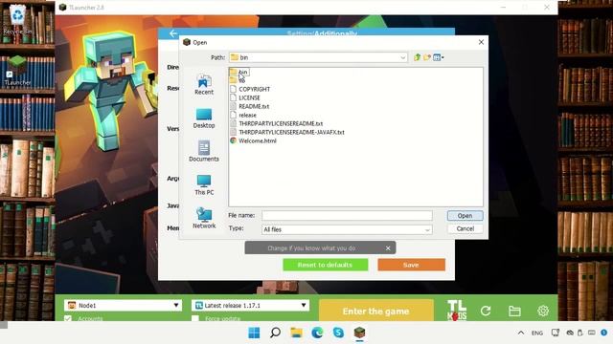Click the TL Mods logo icon
613x344 pixels.
(x=457, y=311)
